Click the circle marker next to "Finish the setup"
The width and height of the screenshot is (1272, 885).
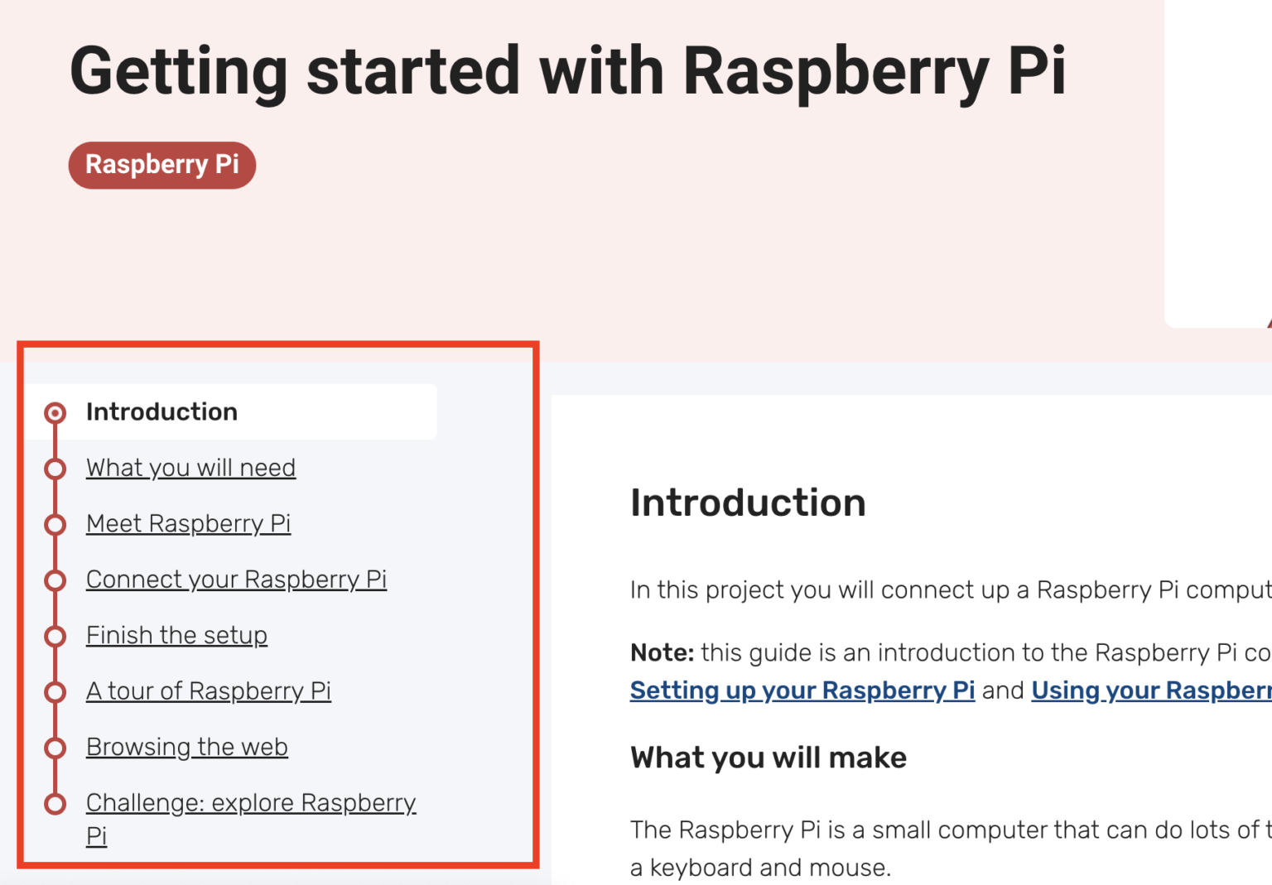point(55,636)
